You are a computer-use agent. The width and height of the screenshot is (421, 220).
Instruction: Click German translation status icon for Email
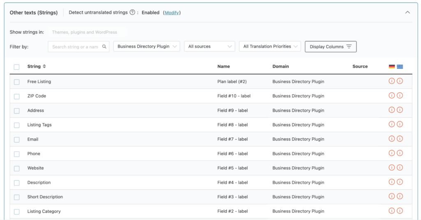pyautogui.click(x=392, y=139)
